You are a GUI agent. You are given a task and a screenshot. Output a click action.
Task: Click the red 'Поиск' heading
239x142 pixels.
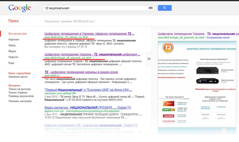14,21
